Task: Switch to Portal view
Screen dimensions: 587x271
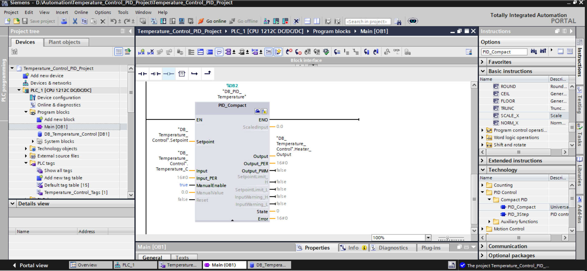Action: [30, 265]
